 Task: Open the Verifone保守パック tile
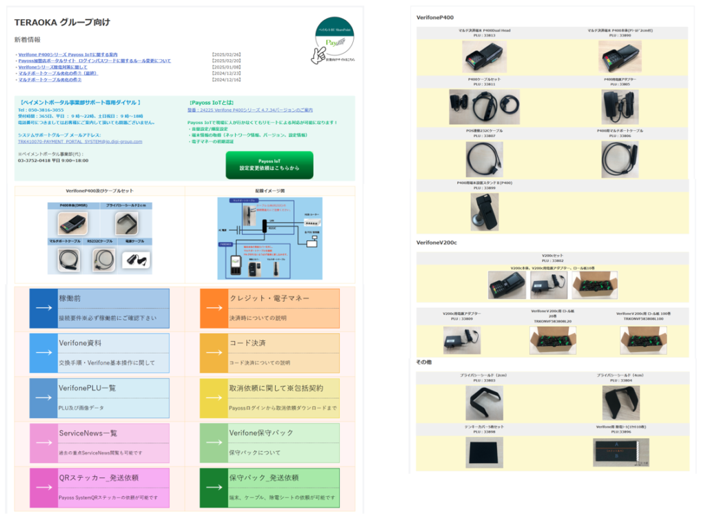pos(270,443)
